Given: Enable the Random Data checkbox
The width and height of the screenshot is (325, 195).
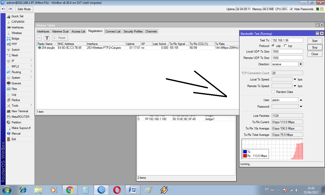Looking at the screenshot, I should click(273, 92).
